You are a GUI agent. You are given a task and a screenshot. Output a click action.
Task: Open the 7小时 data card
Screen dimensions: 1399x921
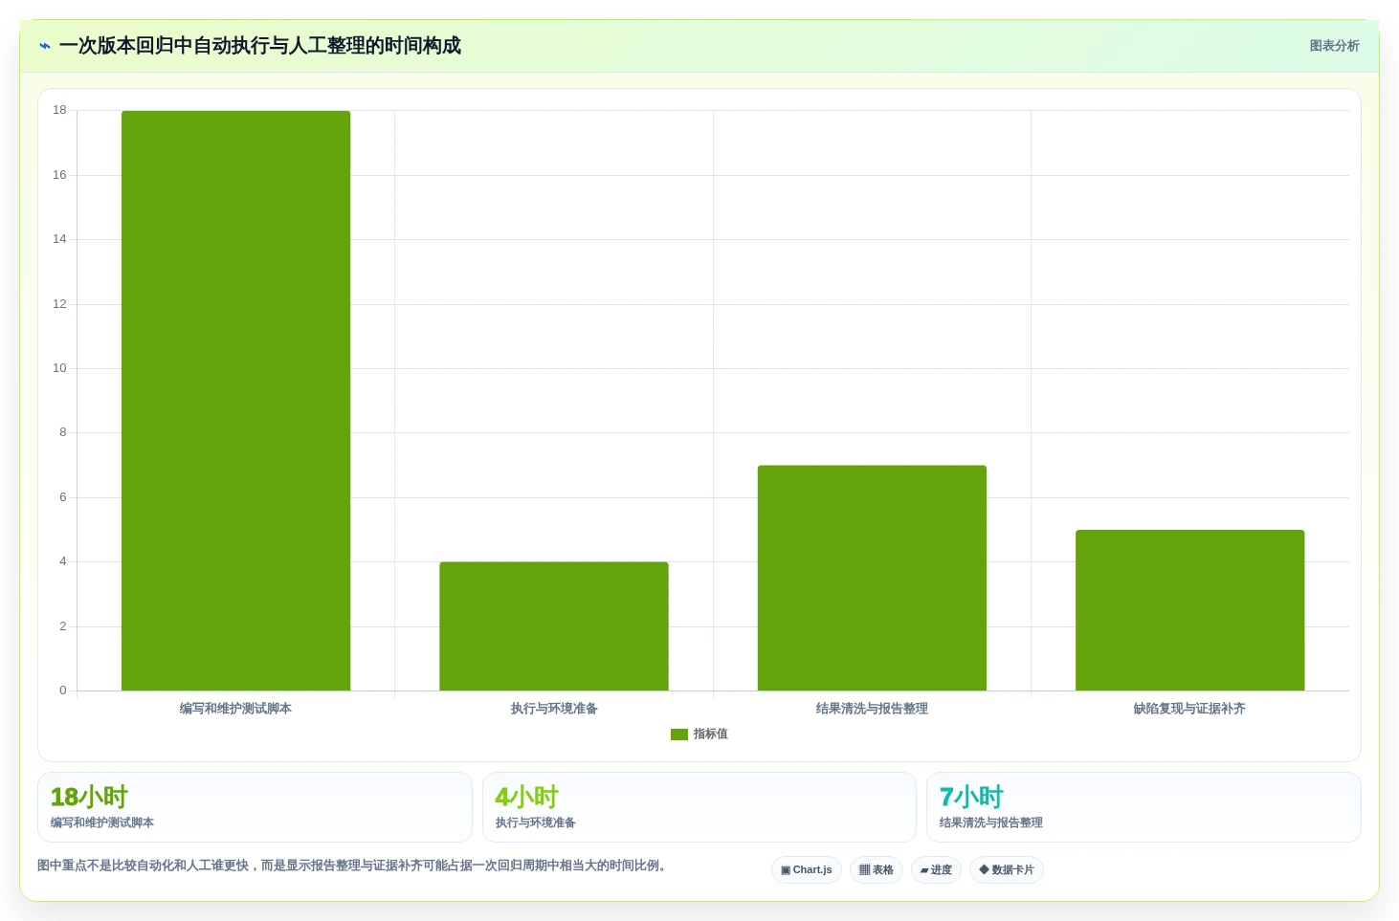(1144, 807)
